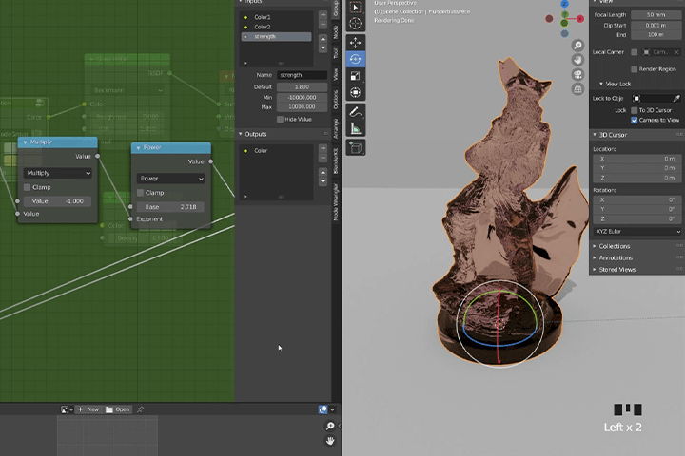Switch to Arrange sidebar tab
685x456 pixels.
(336, 128)
